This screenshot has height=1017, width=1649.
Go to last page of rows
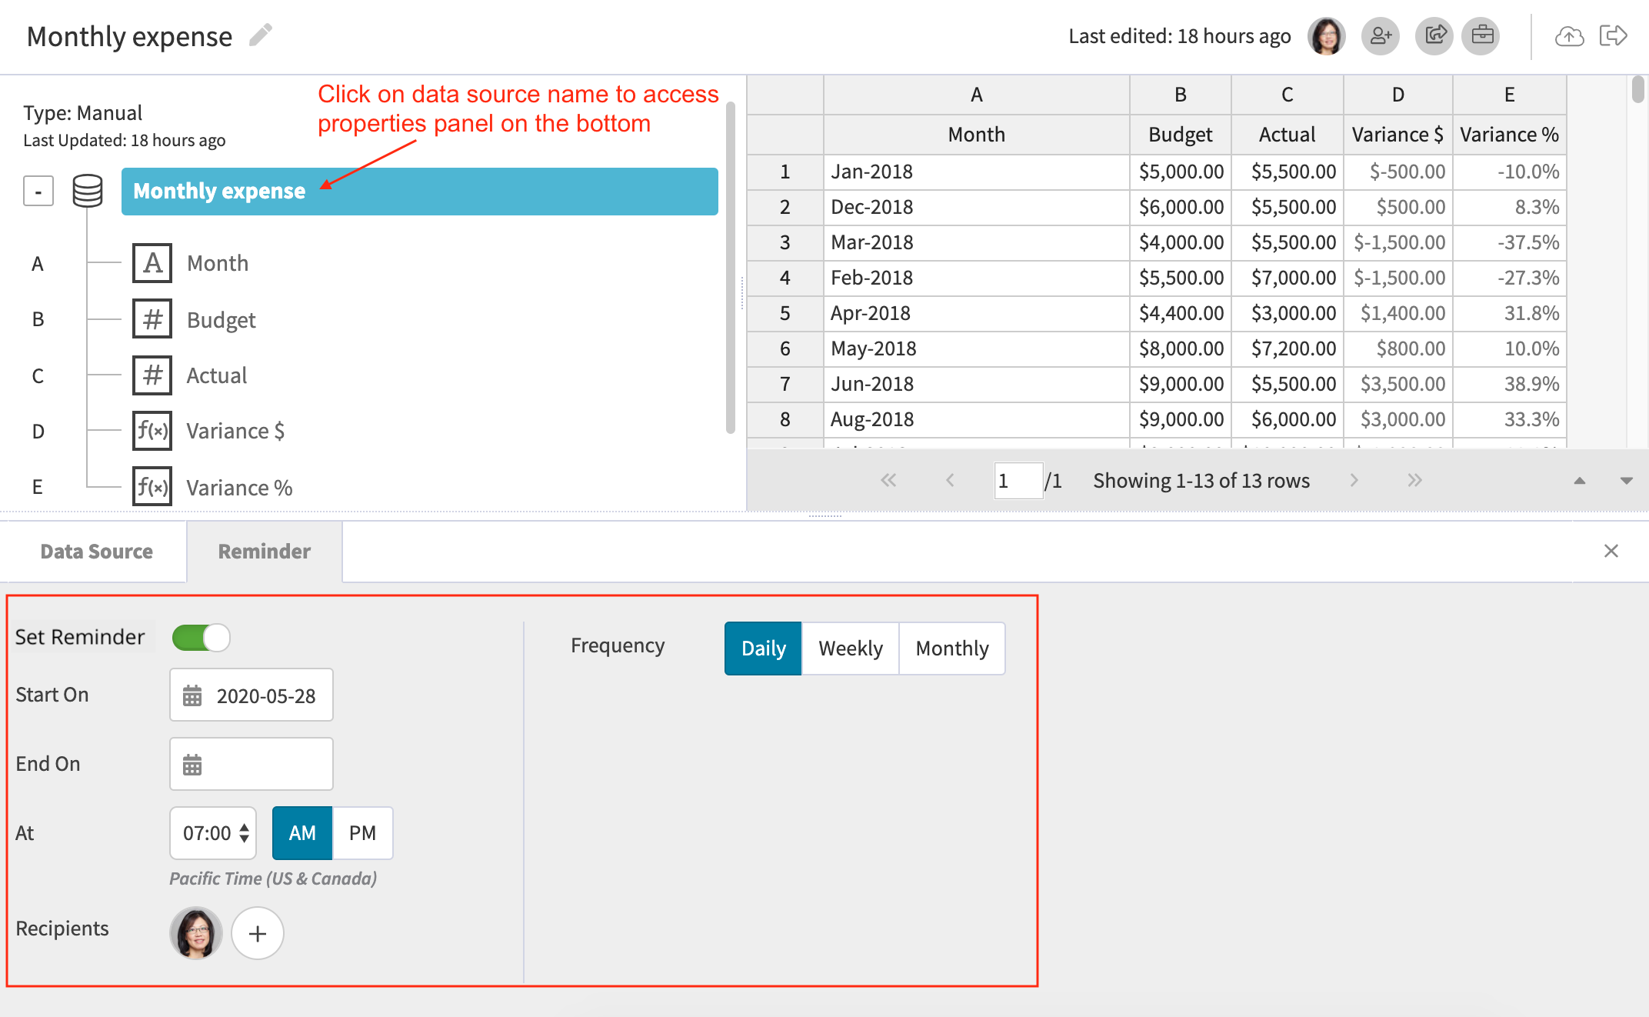[x=1414, y=481]
